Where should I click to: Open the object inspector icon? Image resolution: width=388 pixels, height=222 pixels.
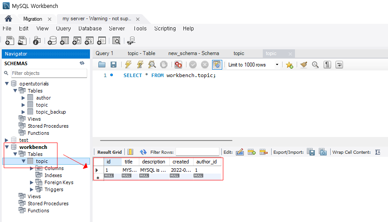tap(37, 41)
